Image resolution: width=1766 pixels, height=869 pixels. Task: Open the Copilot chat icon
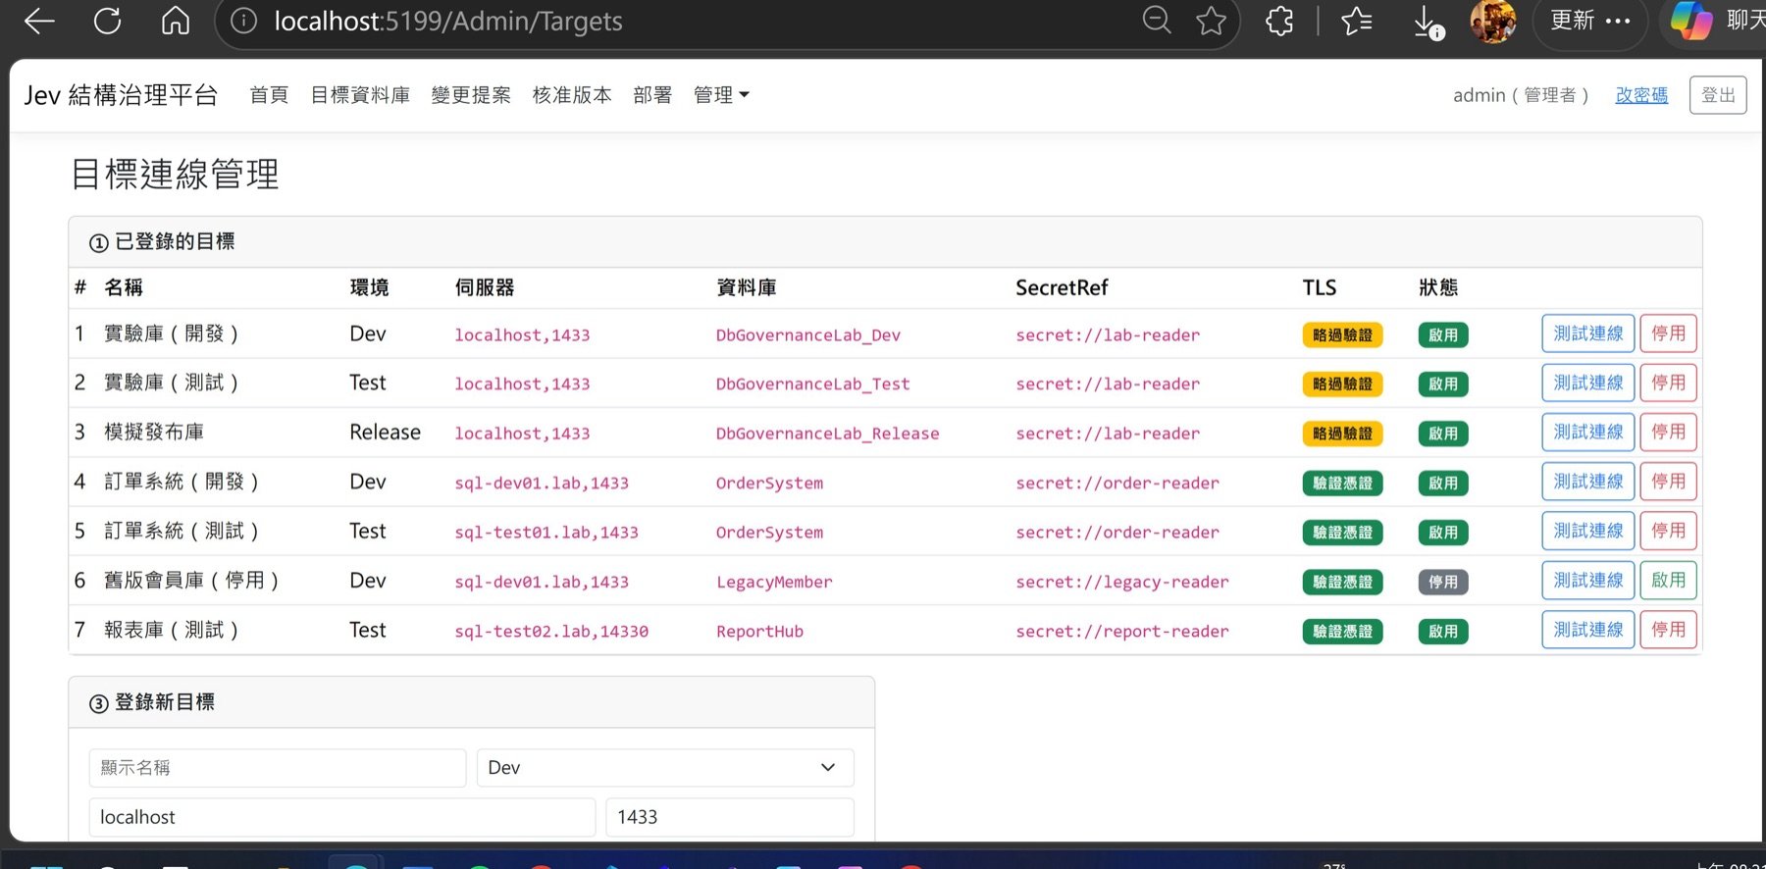click(1690, 21)
